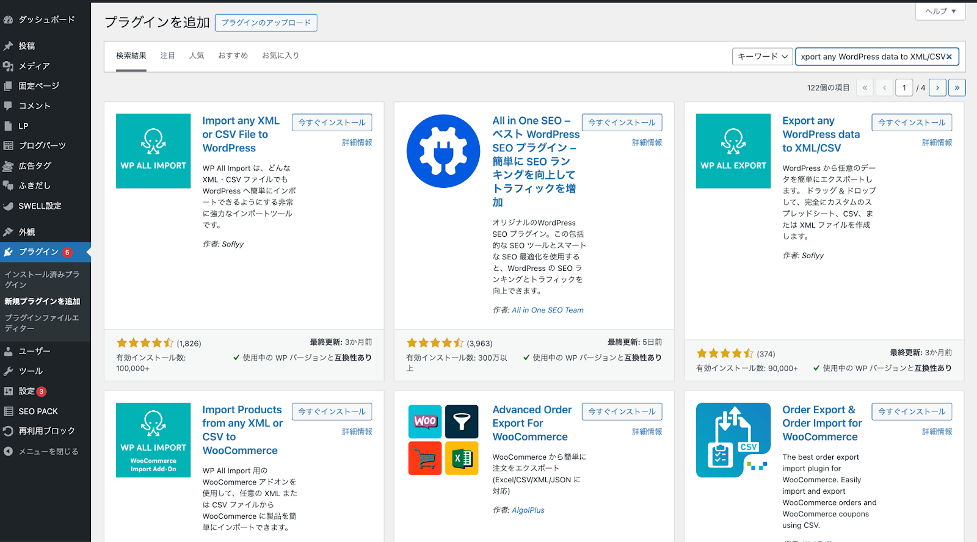Screen dimensions: 977x542
Task: Click the ツール wrench icon
Action: pos(8,371)
